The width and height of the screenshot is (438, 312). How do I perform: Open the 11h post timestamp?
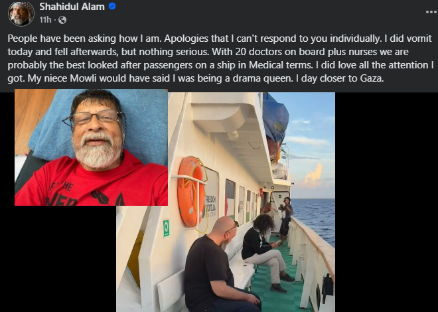click(x=45, y=20)
